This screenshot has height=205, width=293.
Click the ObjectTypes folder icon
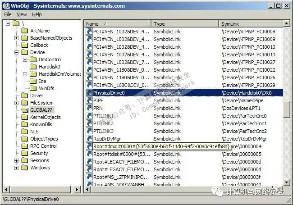24,139
